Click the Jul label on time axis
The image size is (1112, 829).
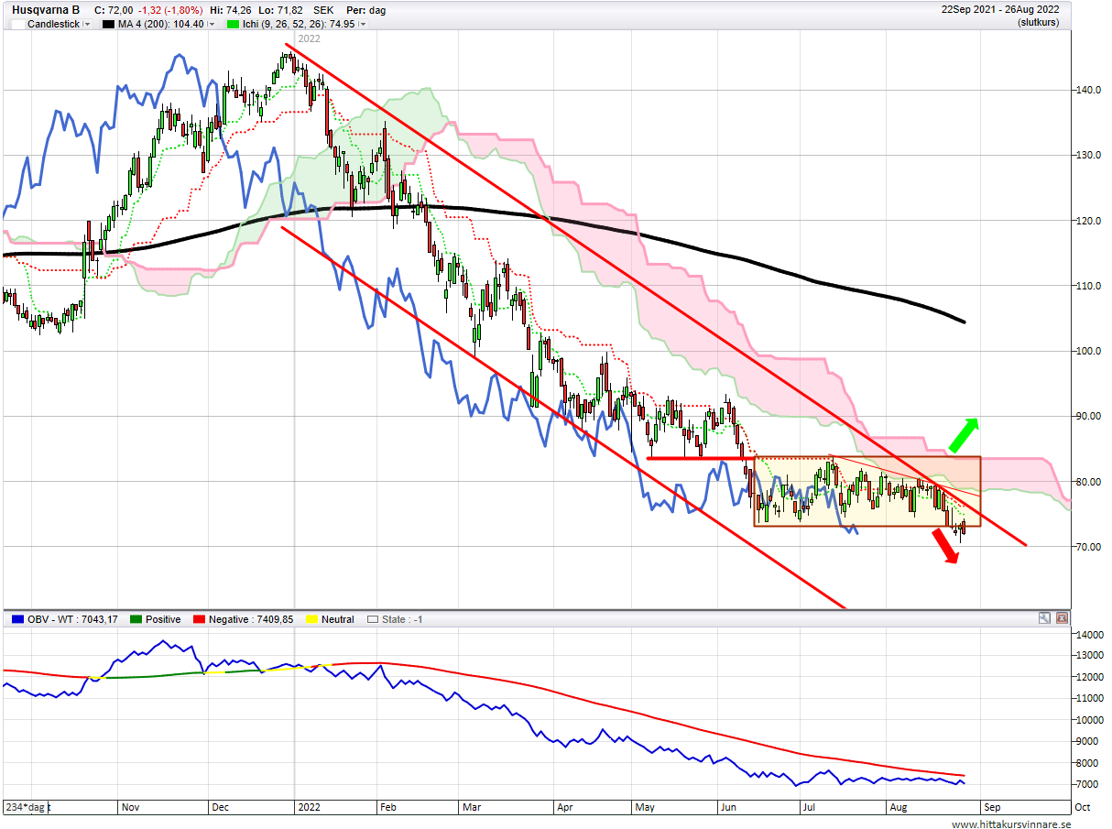tap(808, 807)
